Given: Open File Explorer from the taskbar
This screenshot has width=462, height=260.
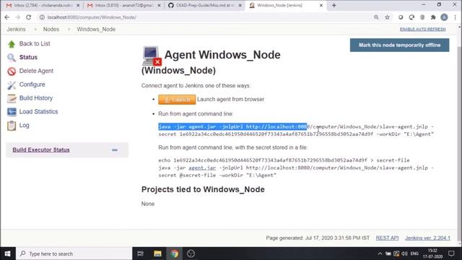Looking at the screenshot, I should pos(157,253).
